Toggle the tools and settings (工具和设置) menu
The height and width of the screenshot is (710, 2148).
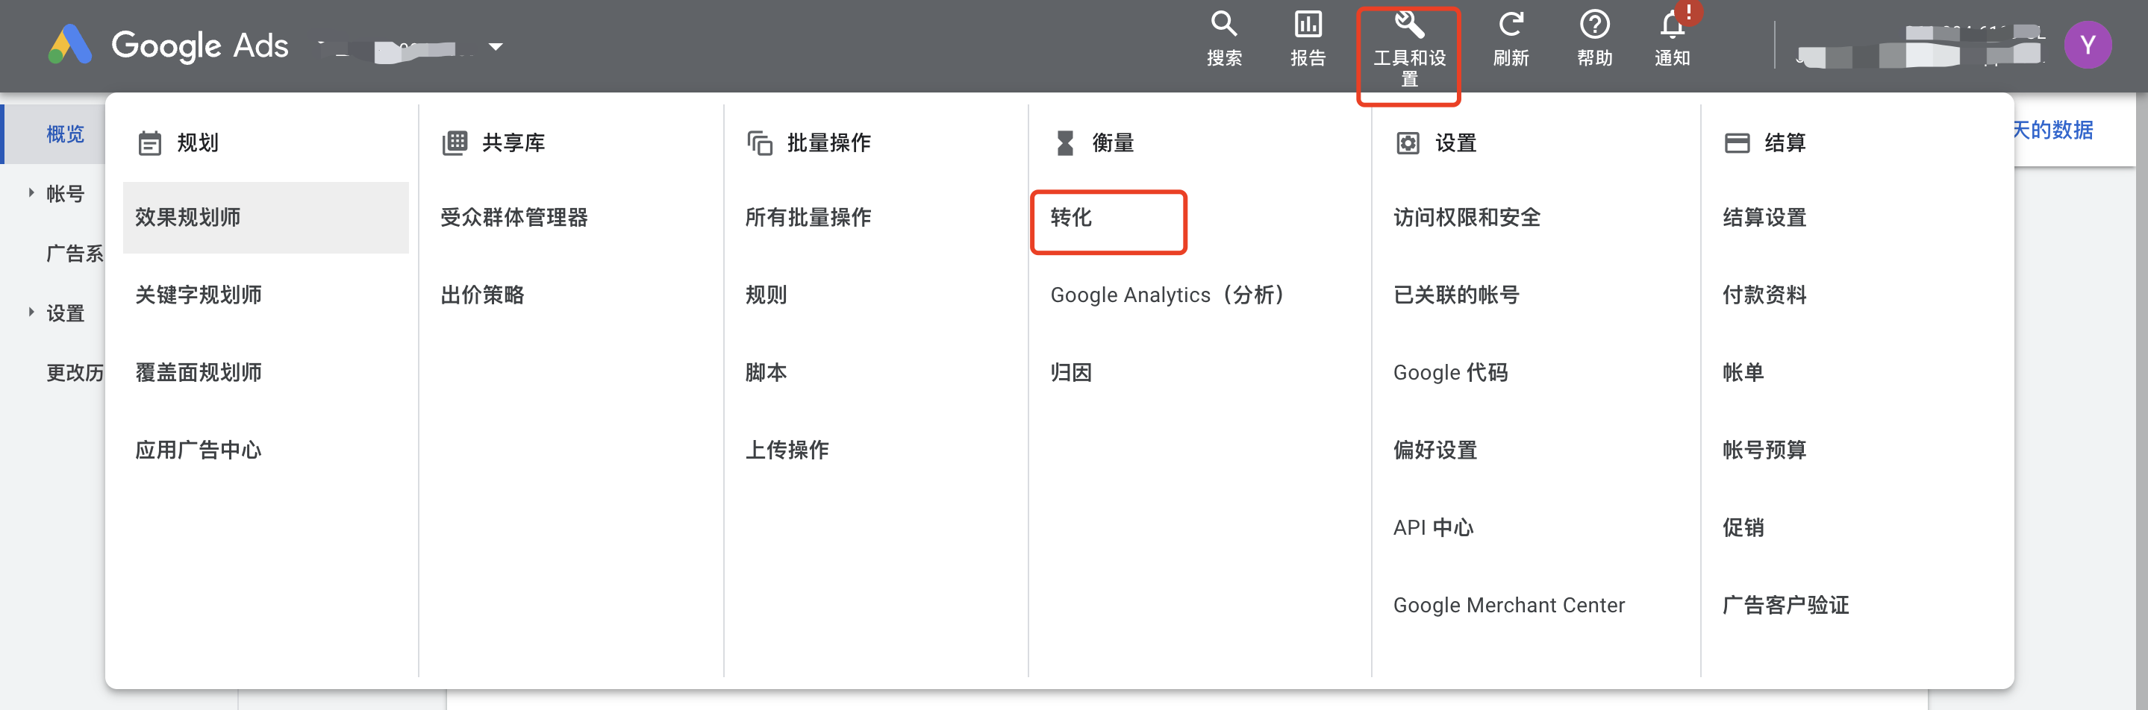(1409, 49)
